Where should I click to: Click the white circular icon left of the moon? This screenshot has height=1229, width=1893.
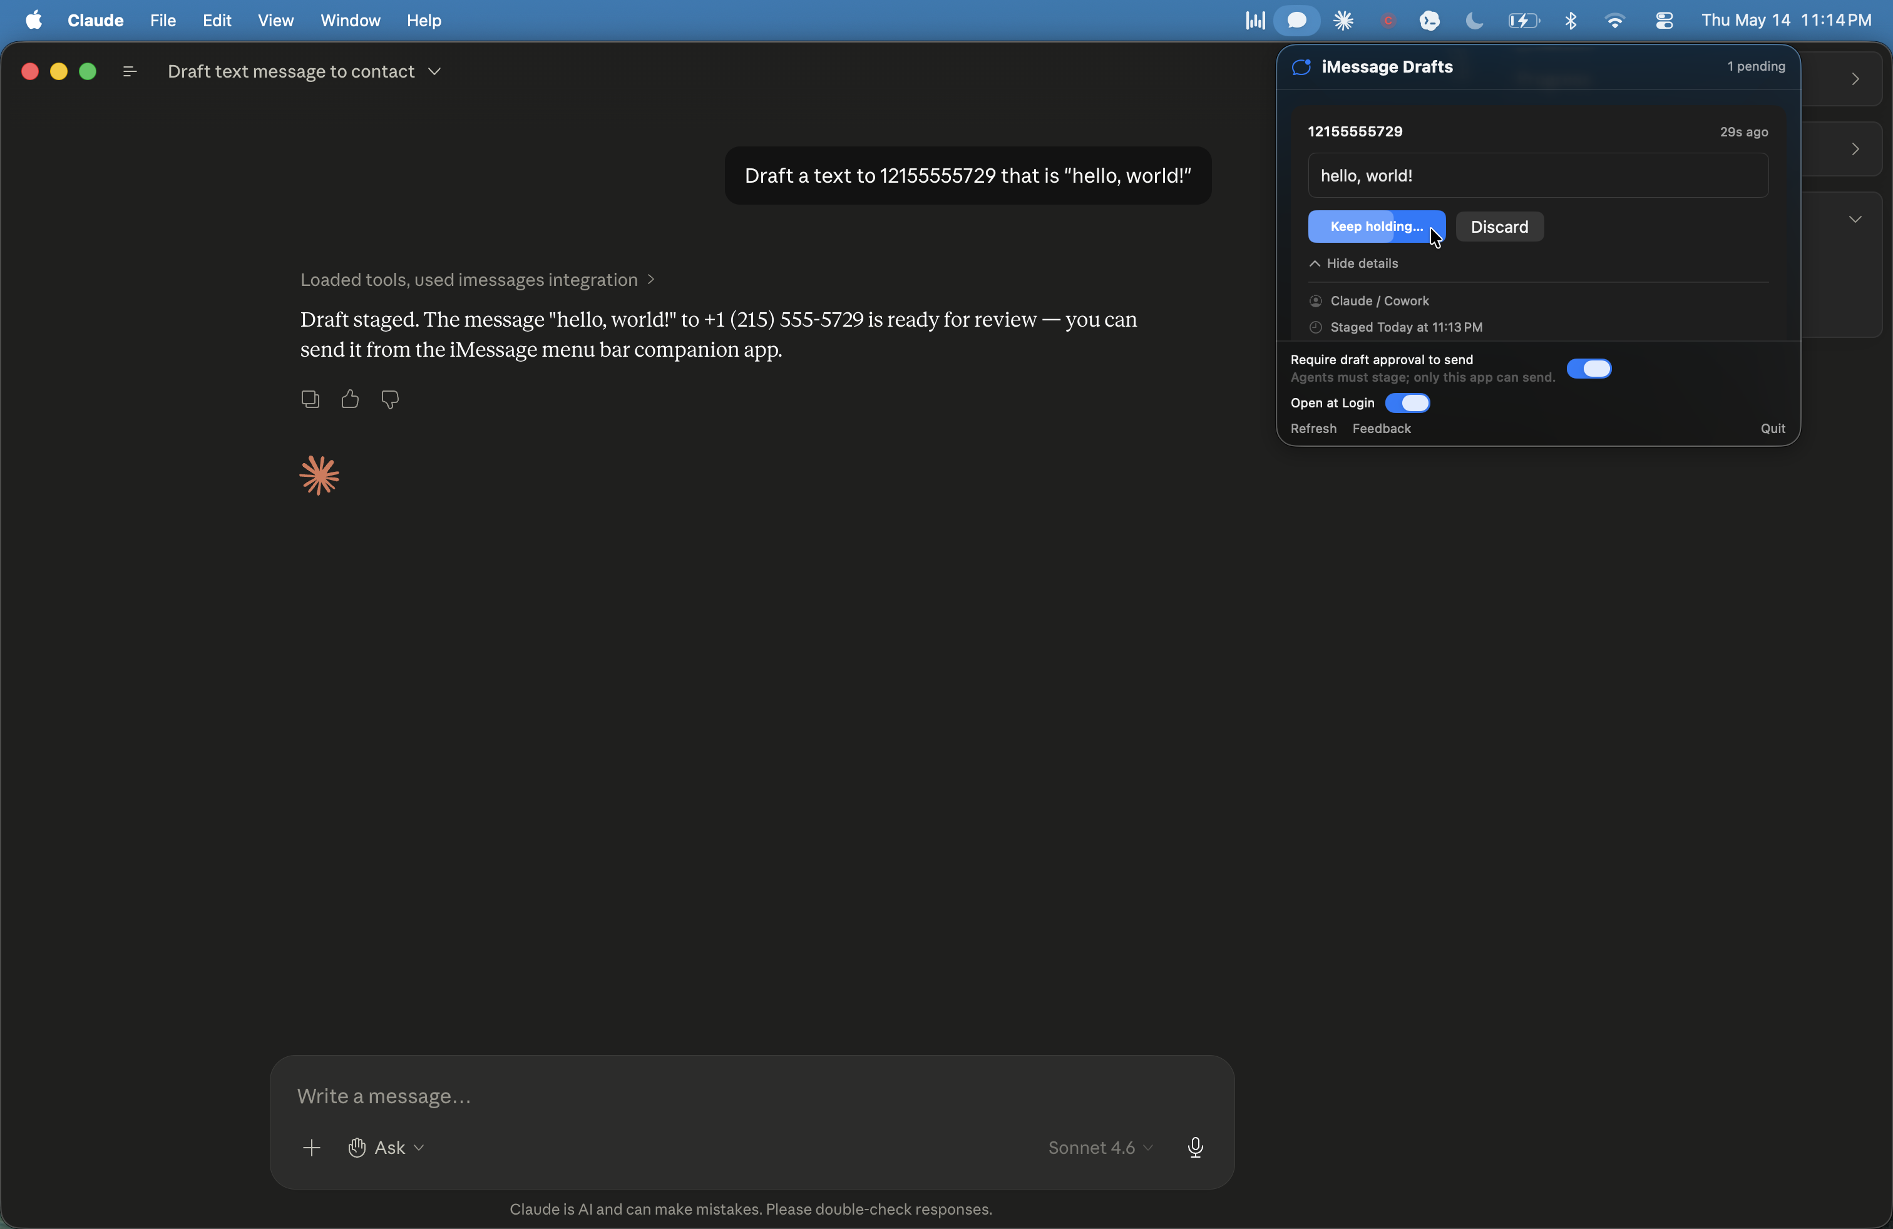(1429, 20)
